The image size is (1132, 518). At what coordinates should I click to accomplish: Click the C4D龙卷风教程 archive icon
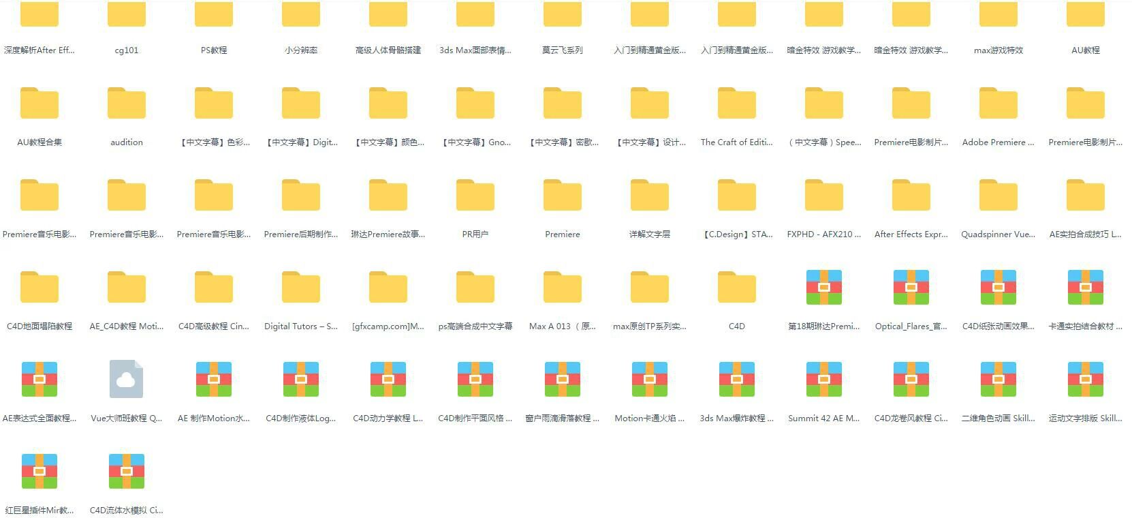pos(911,379)
